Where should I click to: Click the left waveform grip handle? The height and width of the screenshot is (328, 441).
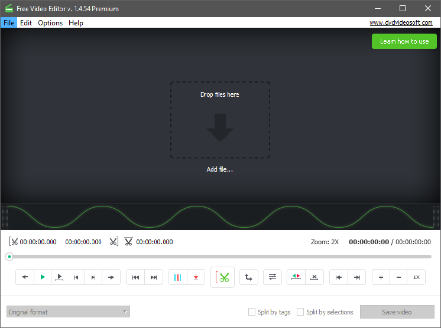tap(5, 217)
